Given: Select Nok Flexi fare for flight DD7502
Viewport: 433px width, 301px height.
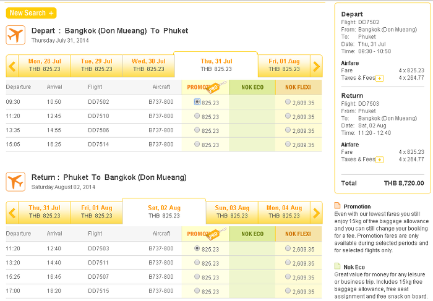Looking at the screenshot, I should 288,102.
